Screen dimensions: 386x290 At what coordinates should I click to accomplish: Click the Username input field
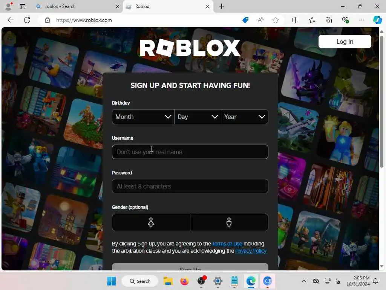190,152
